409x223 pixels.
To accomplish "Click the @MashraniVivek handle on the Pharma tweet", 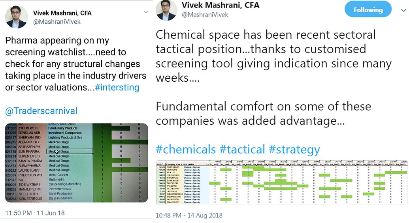I will (x=57, y=22).
